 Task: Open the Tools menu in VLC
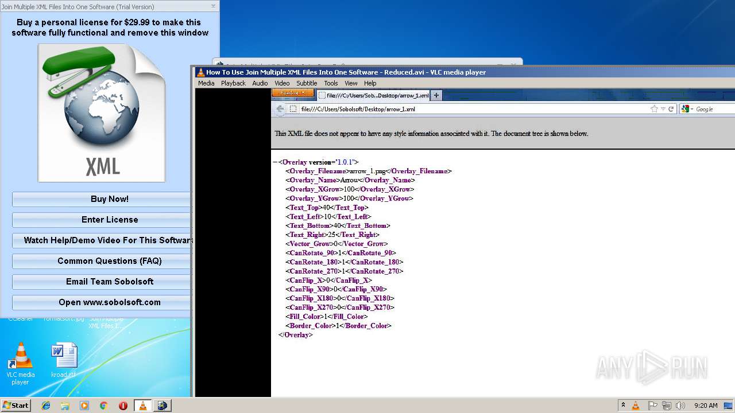[331, 83]
